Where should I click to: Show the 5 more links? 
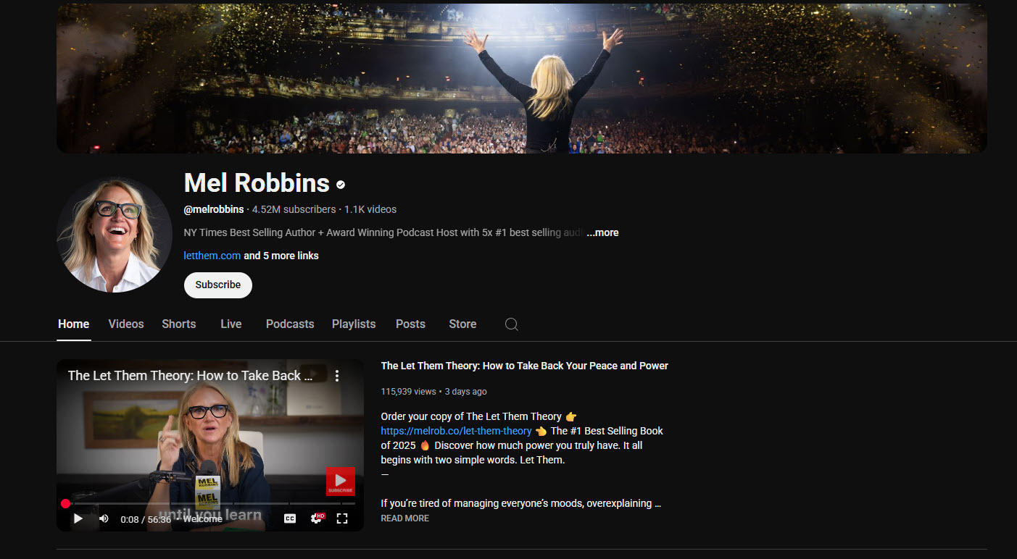pos(281,256)
